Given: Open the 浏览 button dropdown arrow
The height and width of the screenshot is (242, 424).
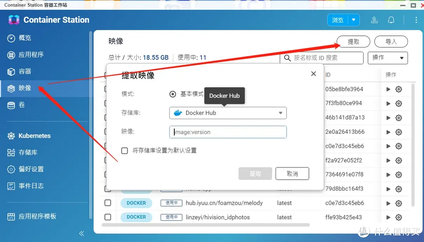Looking at the screenshot, I should pos(353,20).
